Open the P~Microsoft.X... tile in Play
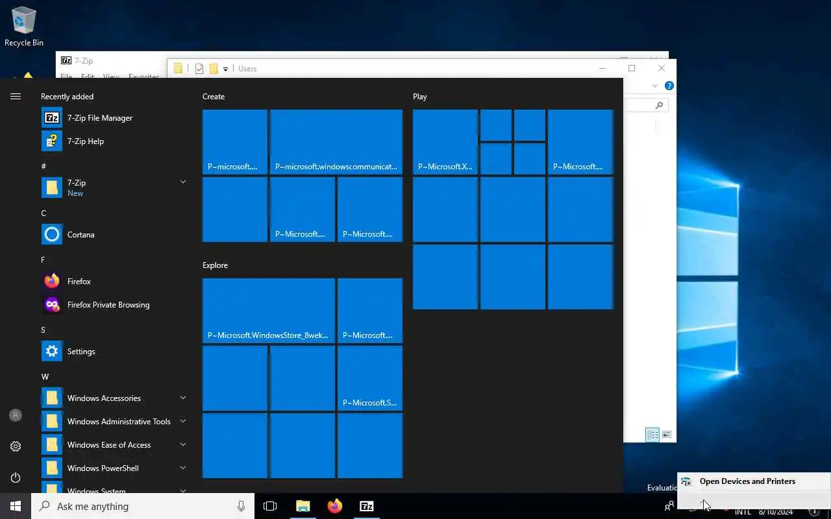This screenshot has height=519, width=831. (x=445, y=141)
